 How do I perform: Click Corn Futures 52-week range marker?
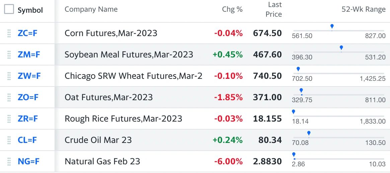coord(332,27)
